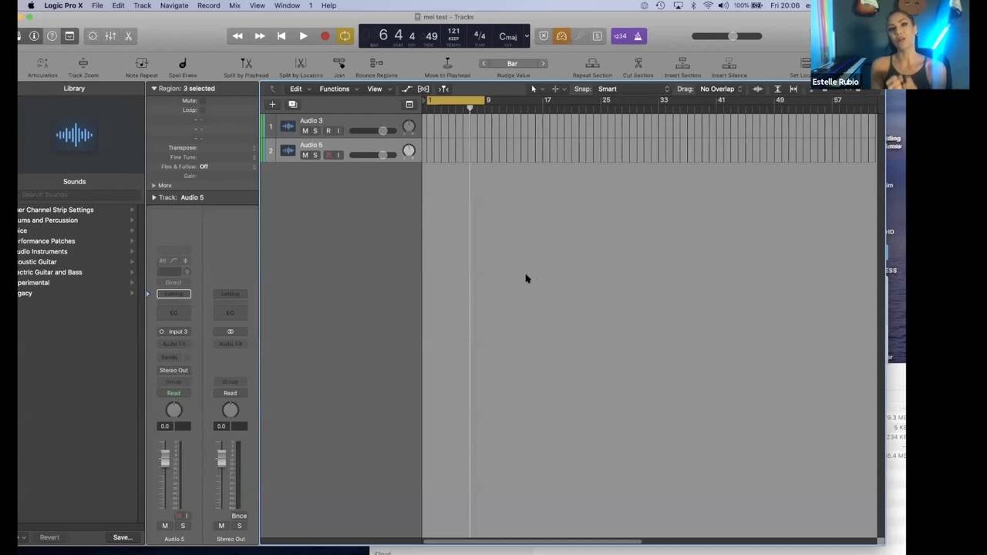Collapse the Region inspector disclosure triangle

[x=153, y=89]
